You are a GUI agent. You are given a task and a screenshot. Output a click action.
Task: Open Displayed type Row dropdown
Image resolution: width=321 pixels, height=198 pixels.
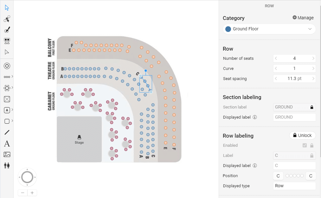point(294,186)
